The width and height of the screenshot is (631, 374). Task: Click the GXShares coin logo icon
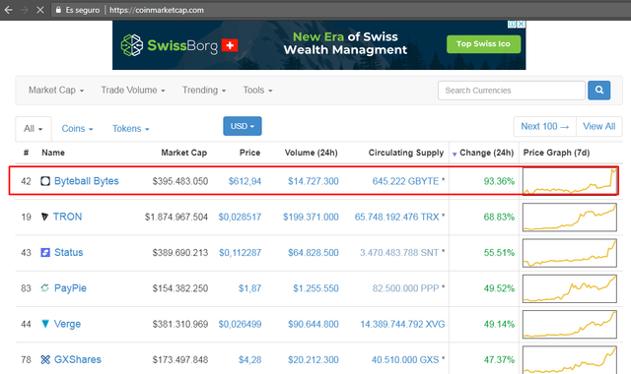45,359
